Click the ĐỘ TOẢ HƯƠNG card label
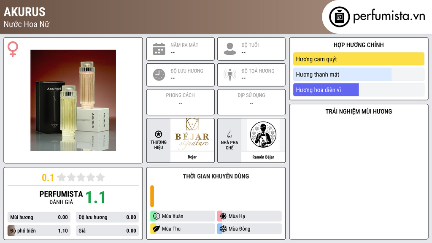The height and width of the screenshot is (243, 432). (258, 71)
